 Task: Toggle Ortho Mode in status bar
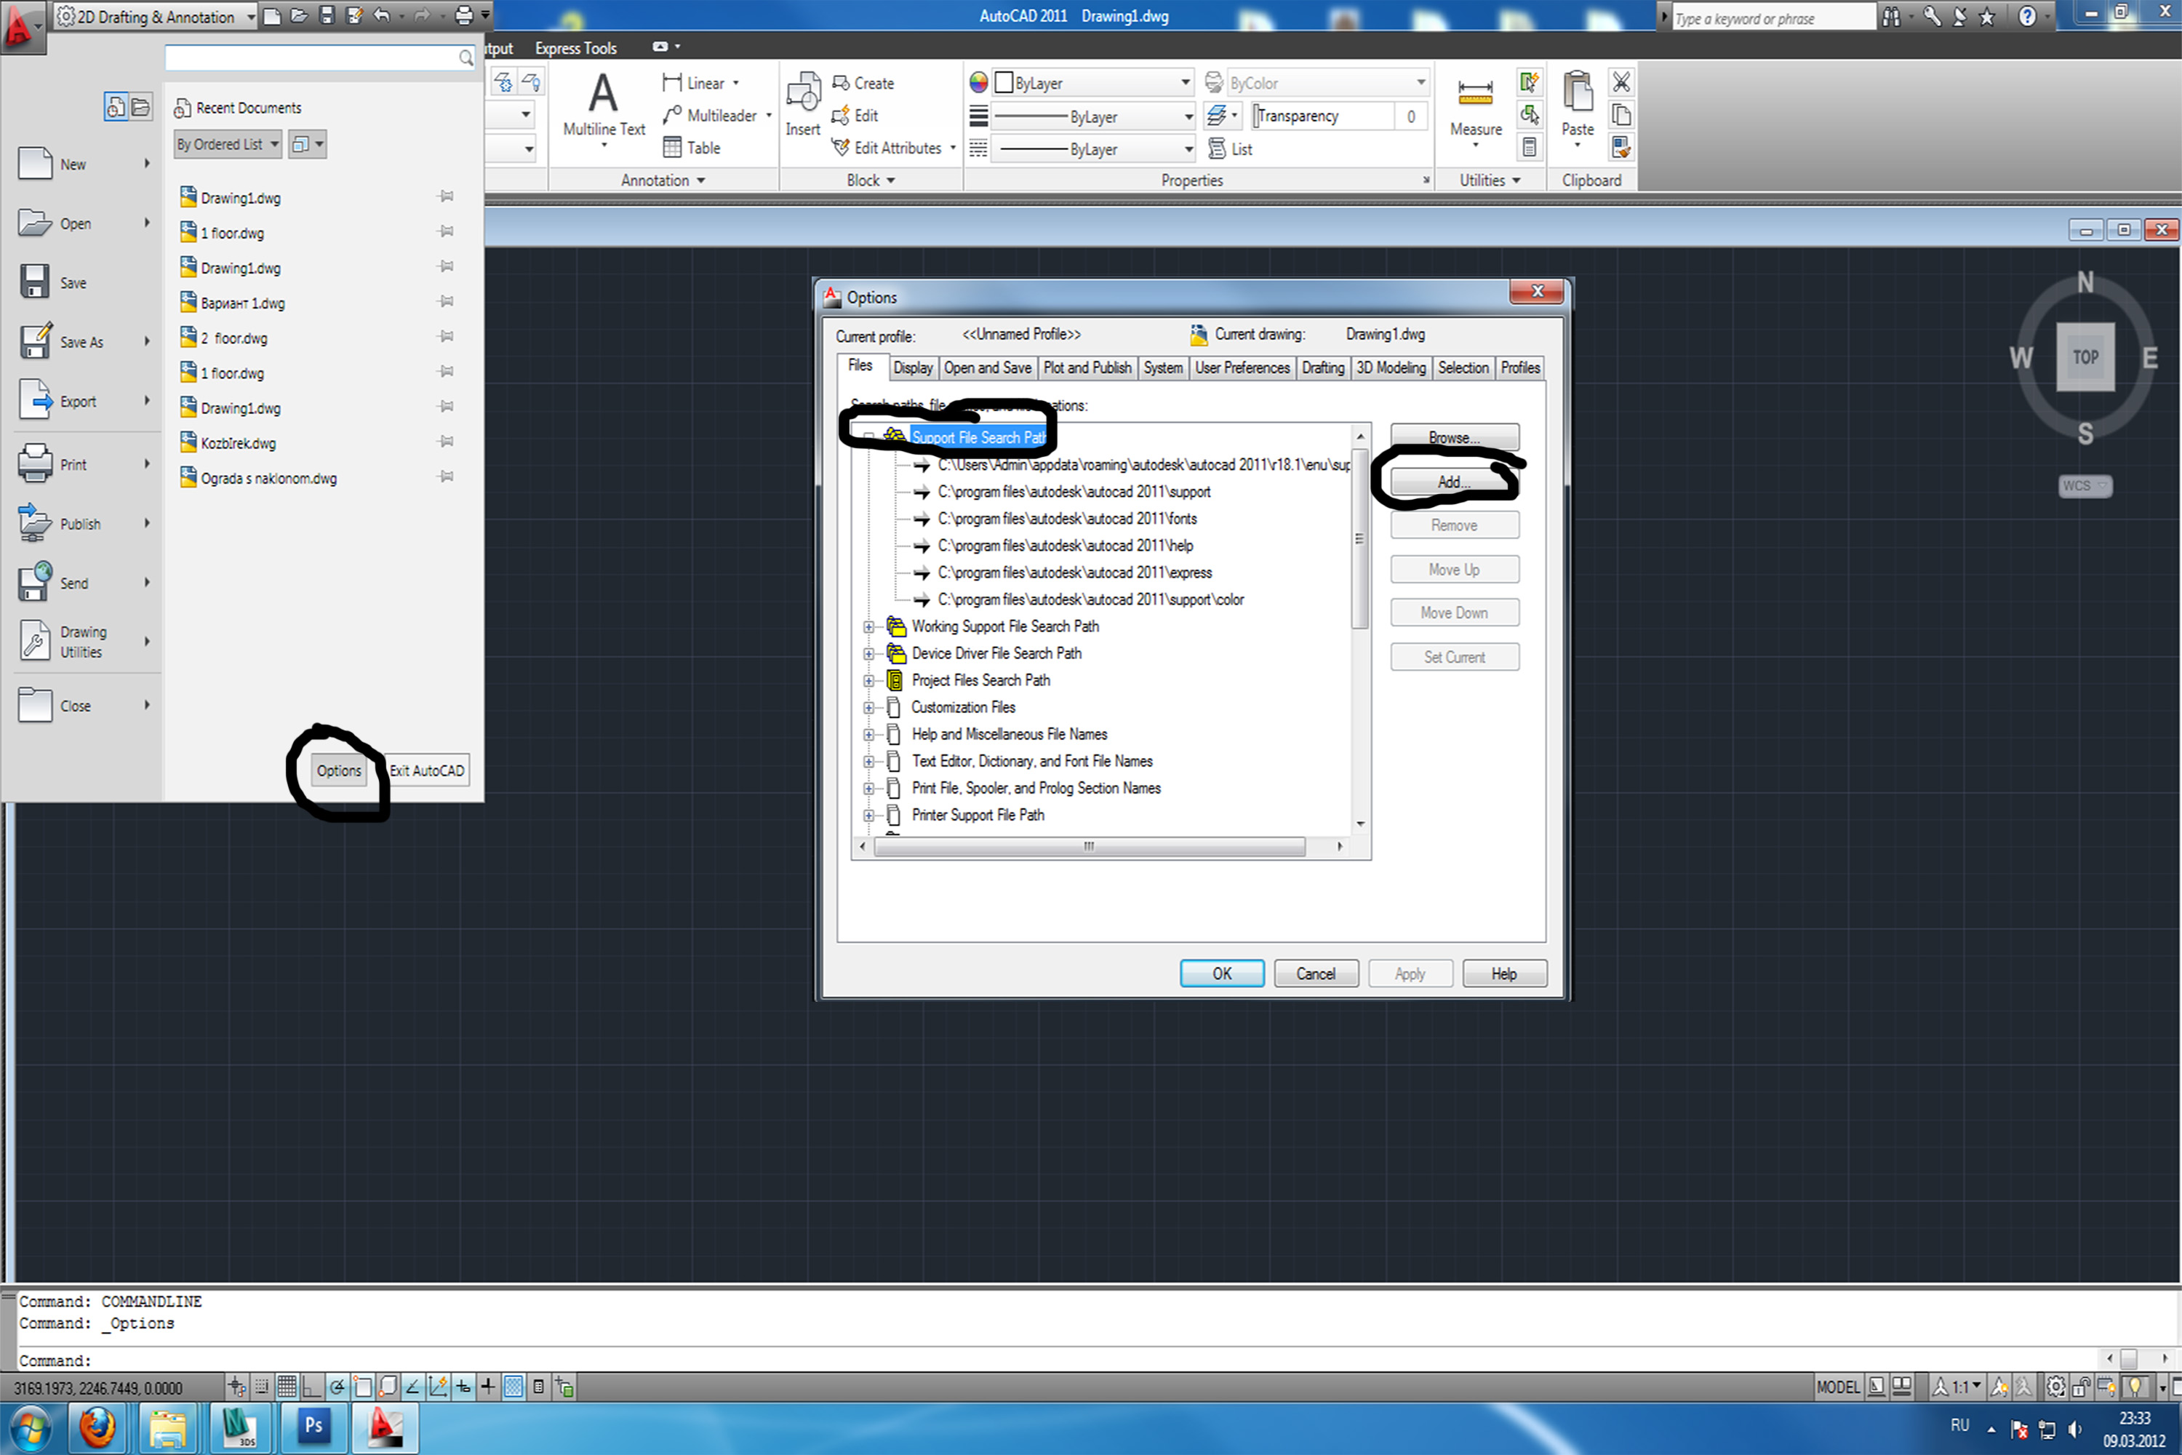(x=311, y=1387)
